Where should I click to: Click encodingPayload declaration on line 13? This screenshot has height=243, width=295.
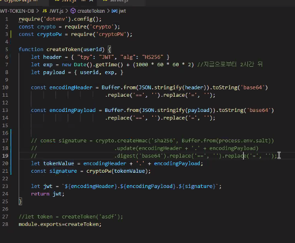click(x=73, y=110)
